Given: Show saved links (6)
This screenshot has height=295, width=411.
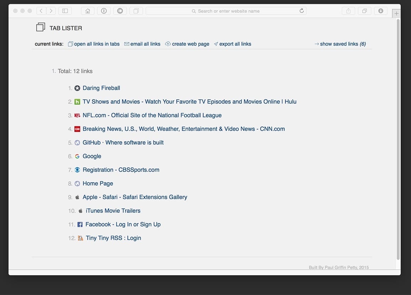Looking at the screenshot, I should 340,44.
